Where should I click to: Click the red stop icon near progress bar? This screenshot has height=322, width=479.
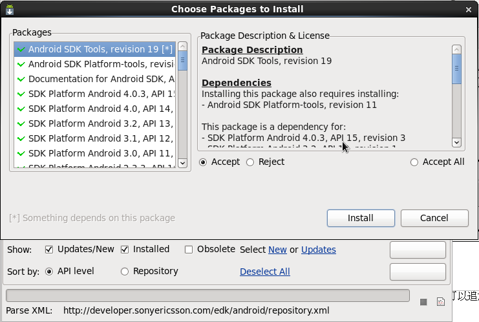pos(423,302)
